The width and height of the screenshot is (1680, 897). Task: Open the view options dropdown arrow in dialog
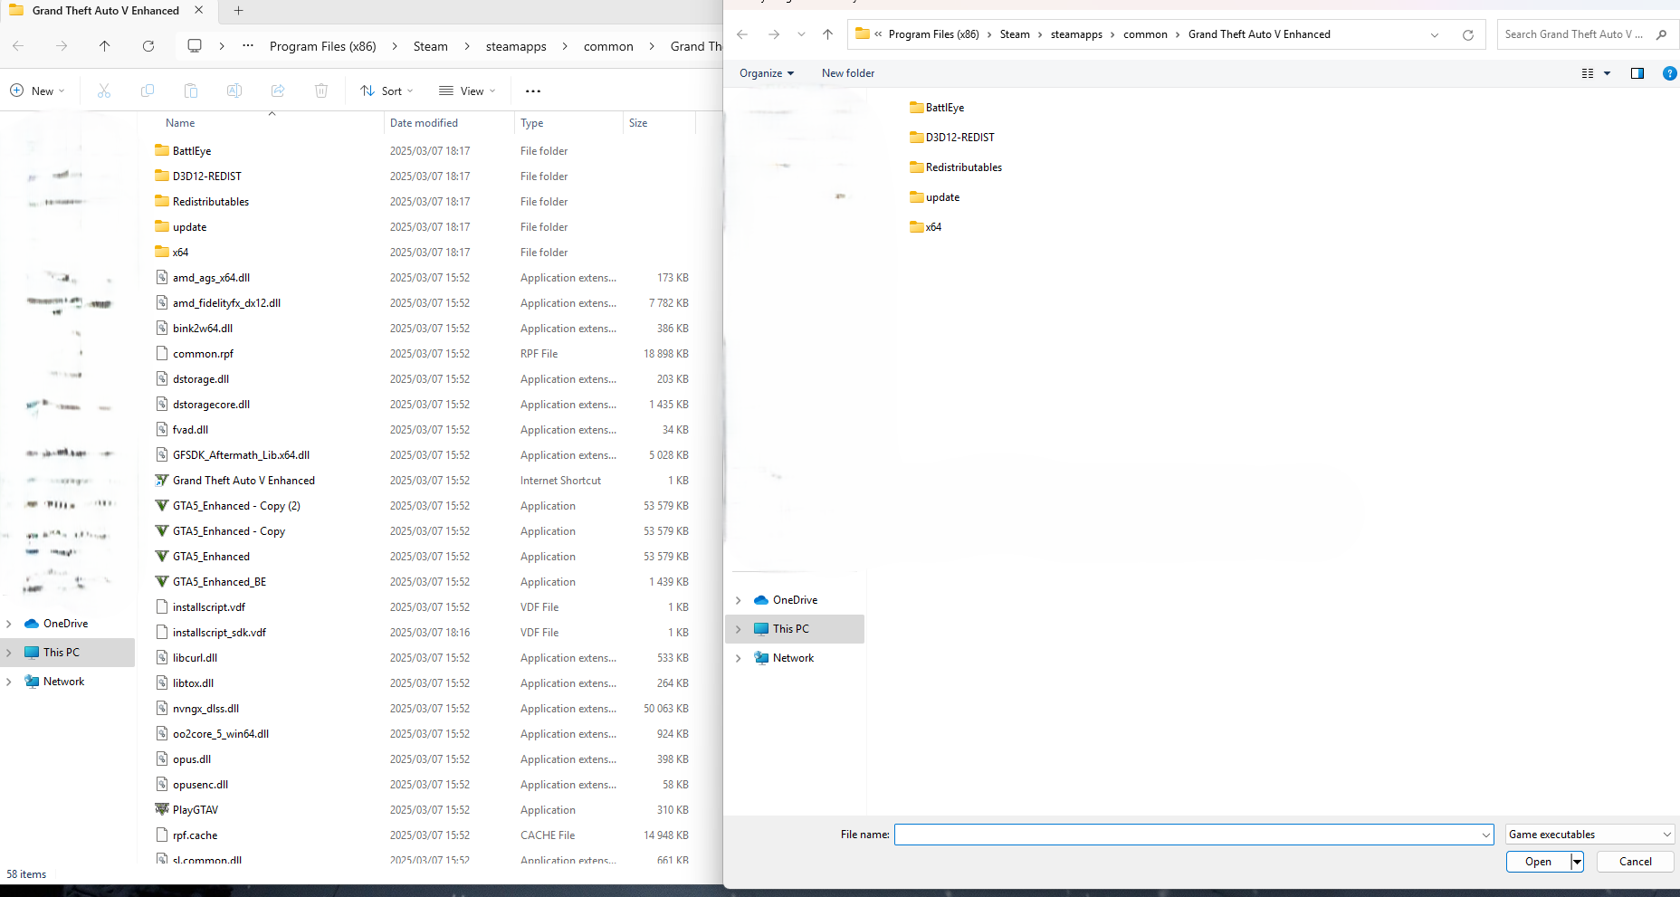coord(1608,73)
